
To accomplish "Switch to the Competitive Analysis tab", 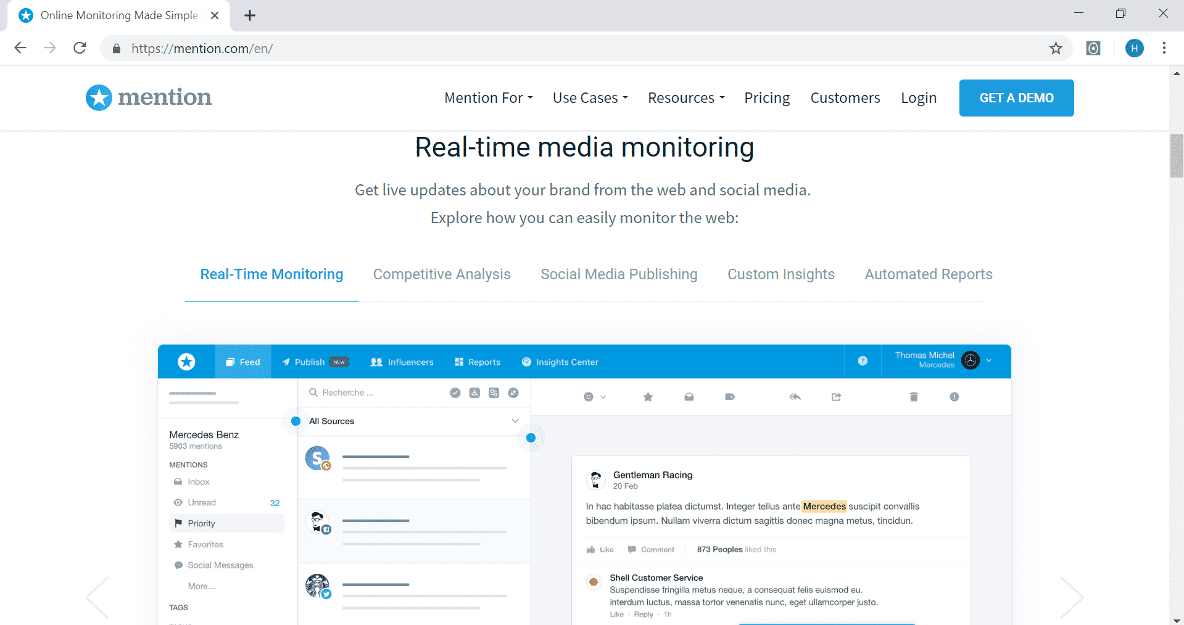I will (442, 274).
